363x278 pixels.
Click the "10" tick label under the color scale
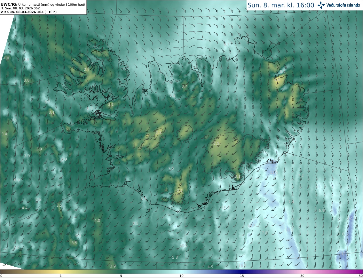point(181,276)
